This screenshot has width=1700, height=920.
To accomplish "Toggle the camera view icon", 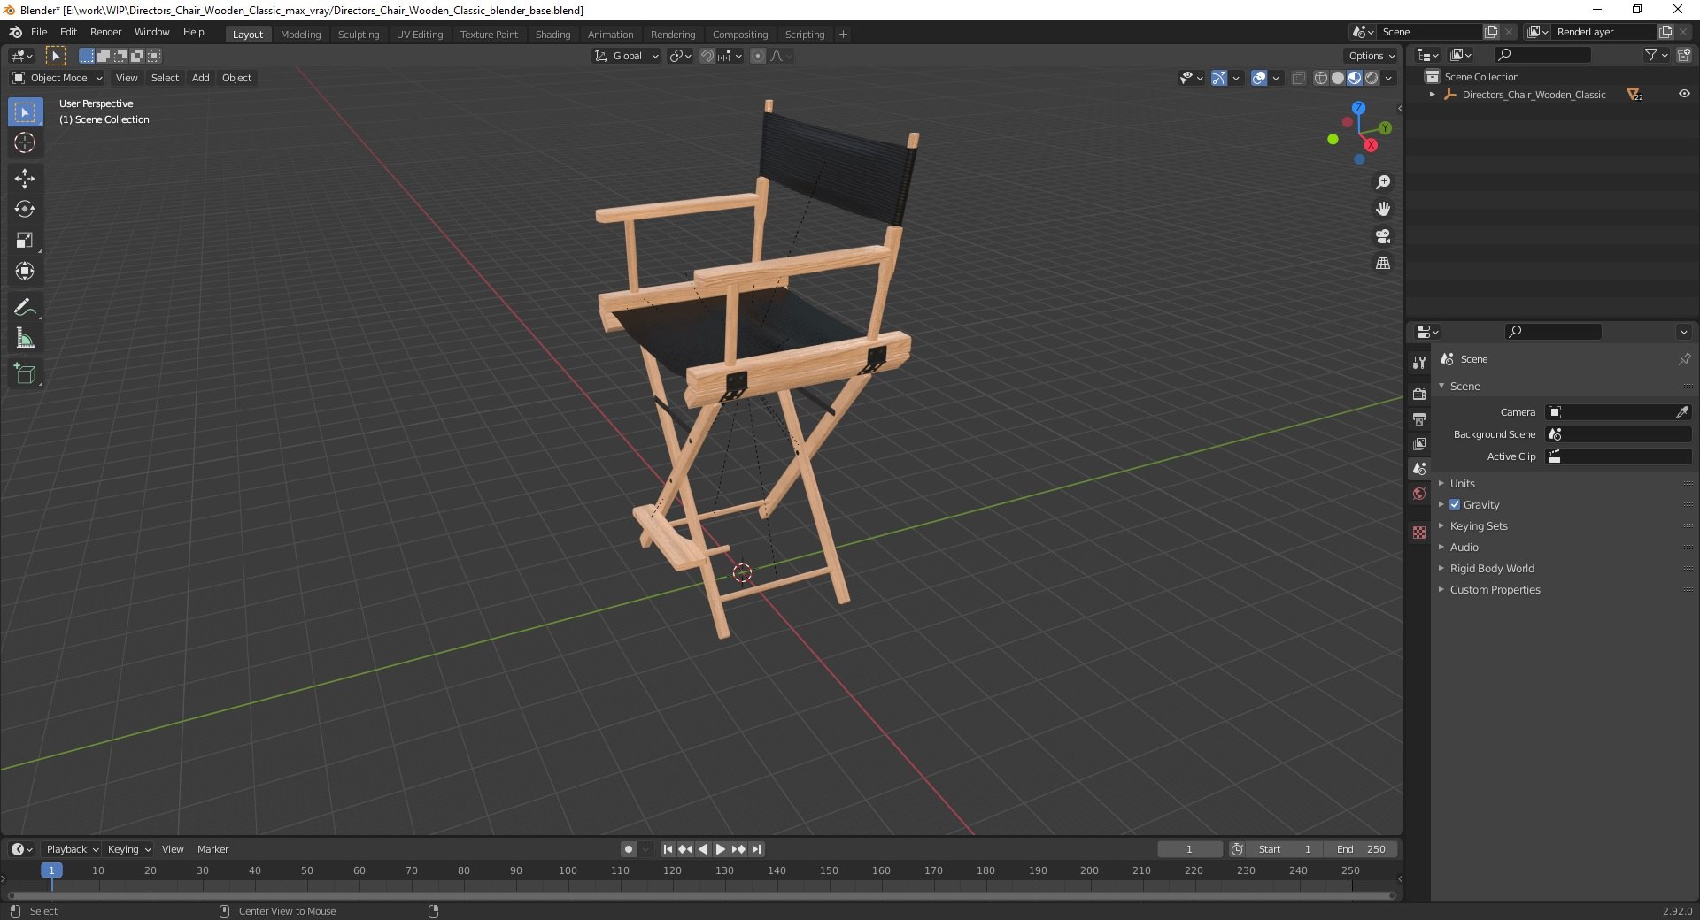I will pos(1383,236).
